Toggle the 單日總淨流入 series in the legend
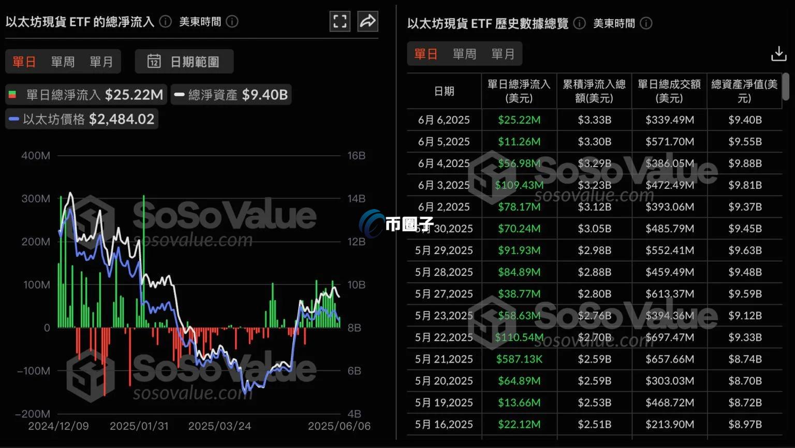The width and height of the screenshot is (795, 448). [x=86, y=94]
